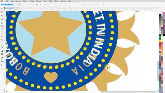Click the horizontal scrollbar left arrow
165x93 pixels.
(x=7, y=92)
